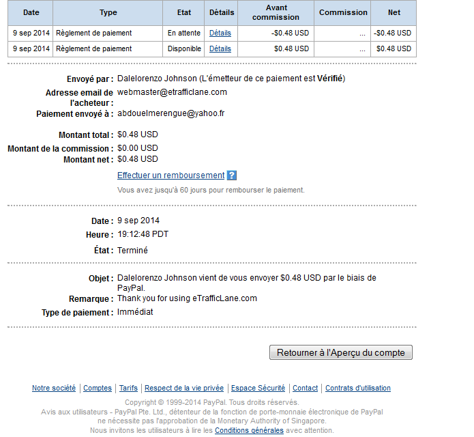Open Détails link in the En attente row
Image resolution: width=474 pixels, height=437 pixels.
pyautogui.click(x=220, y=33)
